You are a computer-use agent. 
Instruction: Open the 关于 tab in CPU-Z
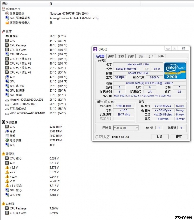tap(161, 56)
